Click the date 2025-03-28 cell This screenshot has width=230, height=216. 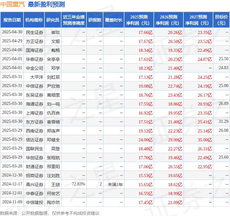12,166
